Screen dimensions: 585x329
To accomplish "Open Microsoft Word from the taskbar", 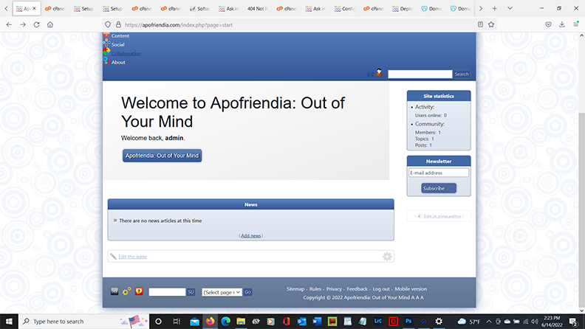I will 317,321.
